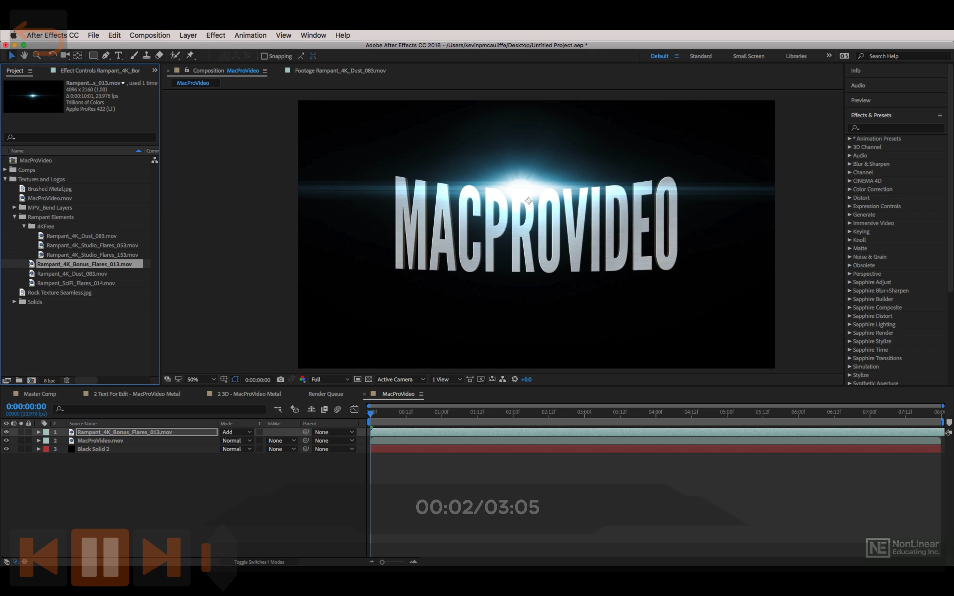Select the Selection arrow tool
This screenshot has width=954, height=596.
click(12, 56)
